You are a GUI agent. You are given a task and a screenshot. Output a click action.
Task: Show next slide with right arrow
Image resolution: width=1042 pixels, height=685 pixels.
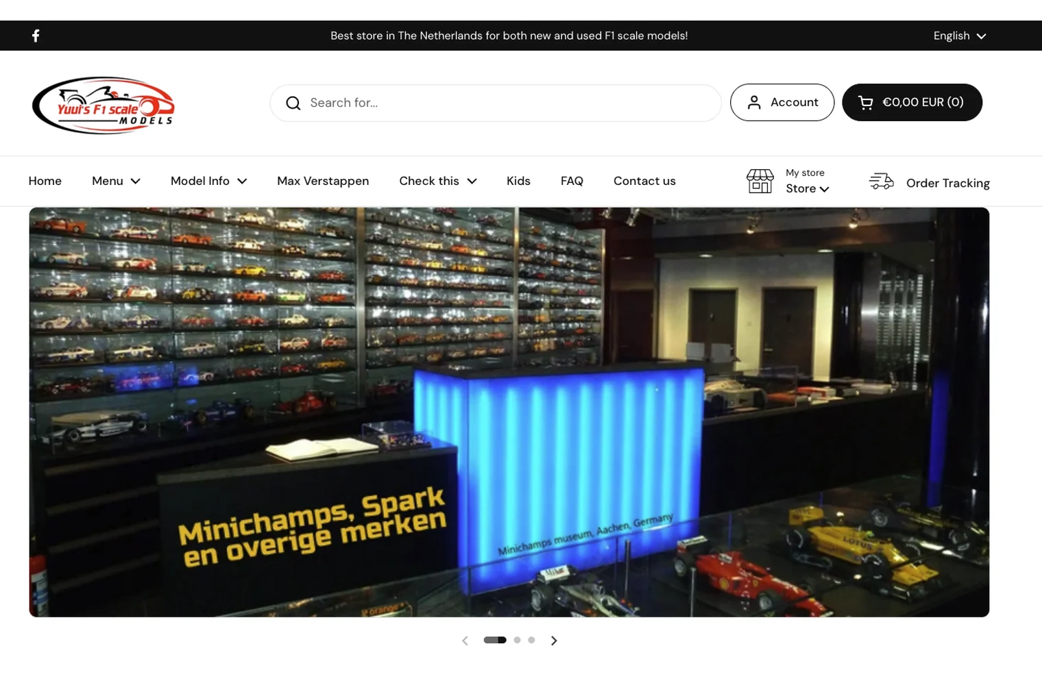point(554,640)
